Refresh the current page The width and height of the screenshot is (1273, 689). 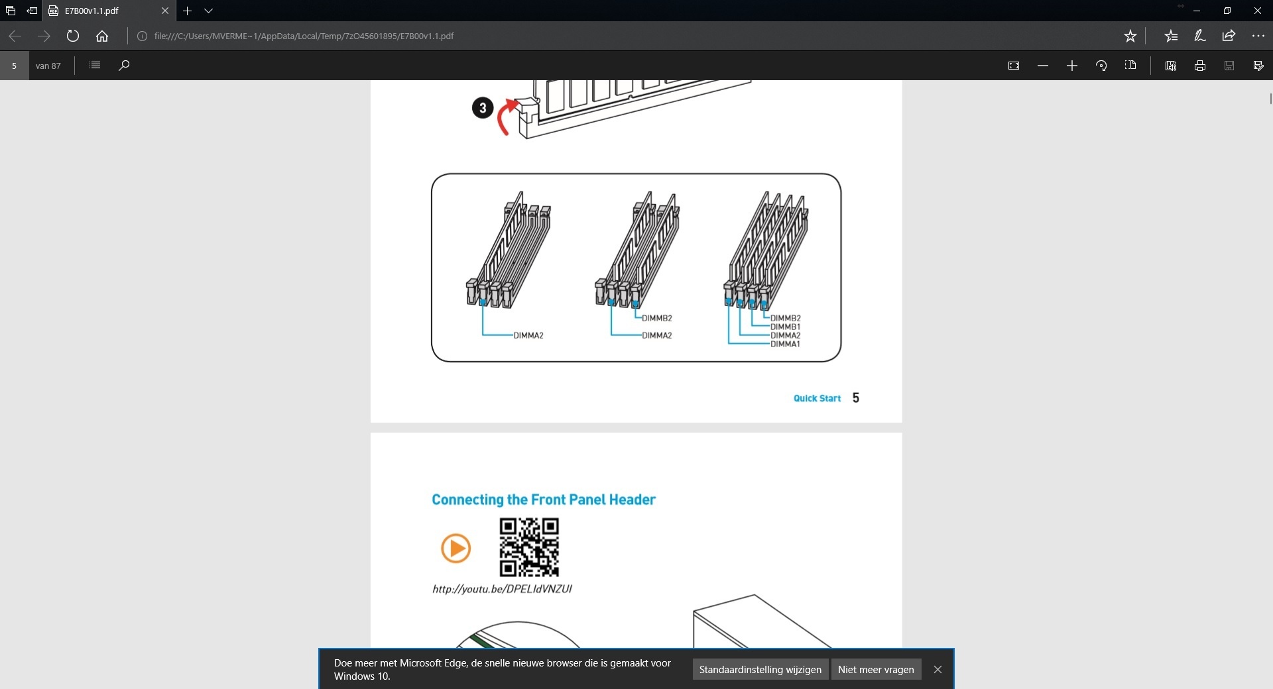[73, 36]
